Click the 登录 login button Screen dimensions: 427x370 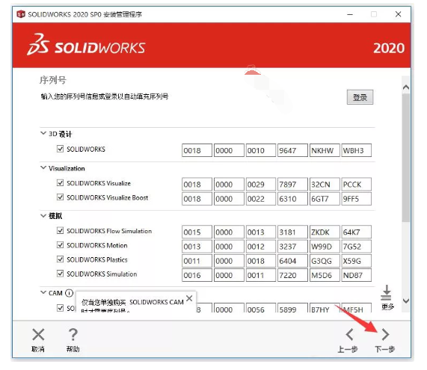(x=360, y=97)
